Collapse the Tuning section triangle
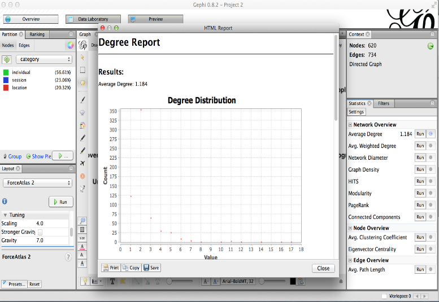439x302 pixels. click(5, 215)
